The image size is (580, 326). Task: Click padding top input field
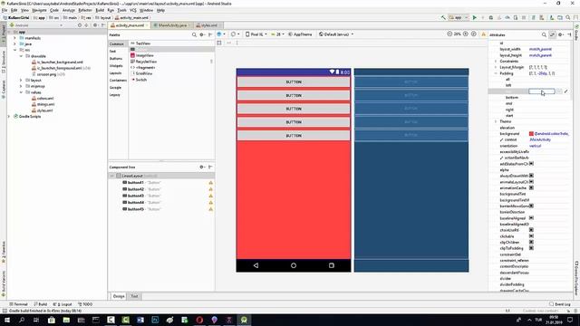pyautogui.click(x=542, y=91)
